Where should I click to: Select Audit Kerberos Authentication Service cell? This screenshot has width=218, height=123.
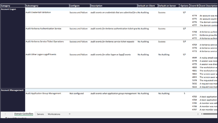pos(47,29)
